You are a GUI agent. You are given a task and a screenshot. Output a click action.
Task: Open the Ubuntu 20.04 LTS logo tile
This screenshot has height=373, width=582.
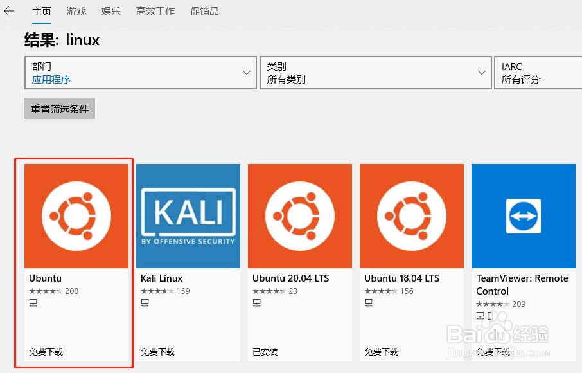point(300,216)
